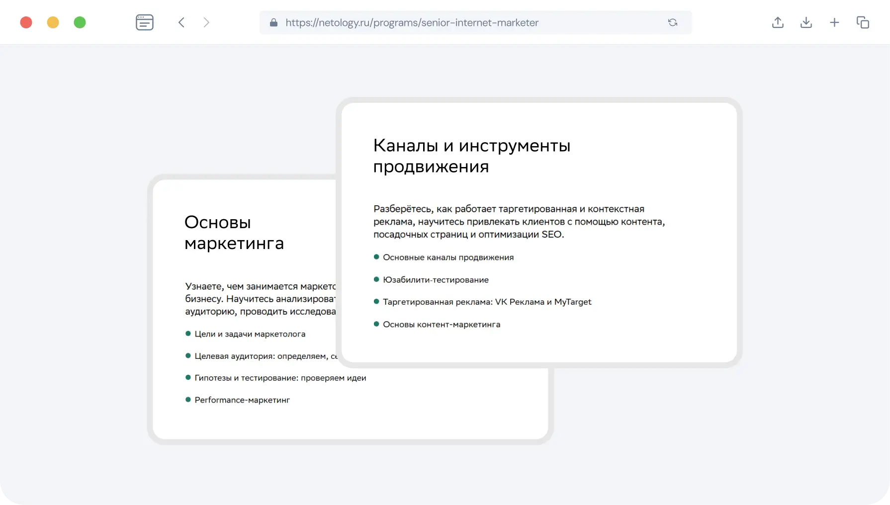
Task: Add a new tab with plus icon
Action: [834, 22]
